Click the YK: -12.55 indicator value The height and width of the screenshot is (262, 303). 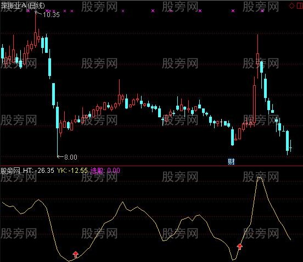click(x=72, y=170)
